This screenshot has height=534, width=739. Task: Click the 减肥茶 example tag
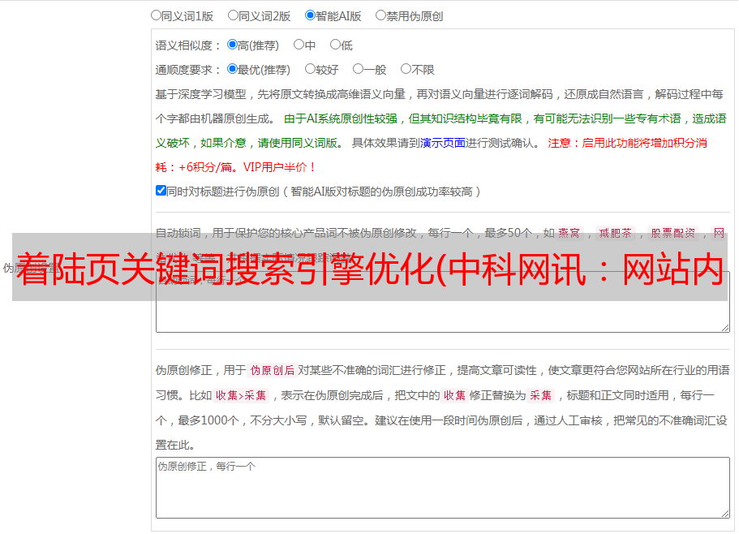tap(615, 233)
